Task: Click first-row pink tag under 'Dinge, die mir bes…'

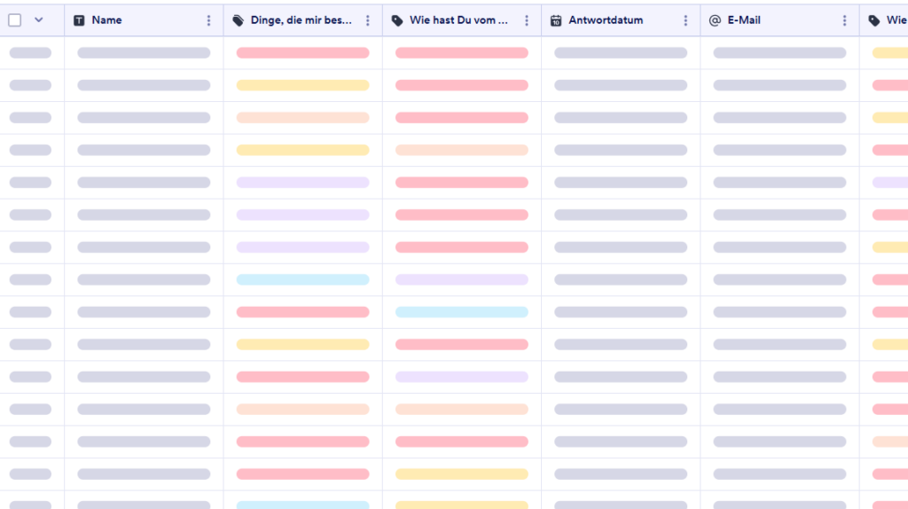Action: point(302,53)
